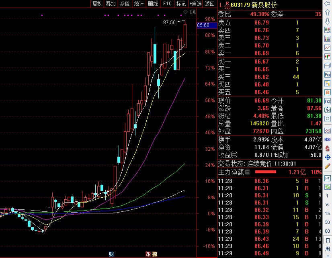Open the 统计 statistics menu

coord(139,4)
